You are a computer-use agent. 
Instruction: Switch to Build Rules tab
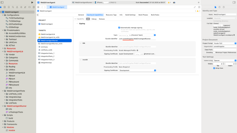pyautogui.click(x=155, y=15)
